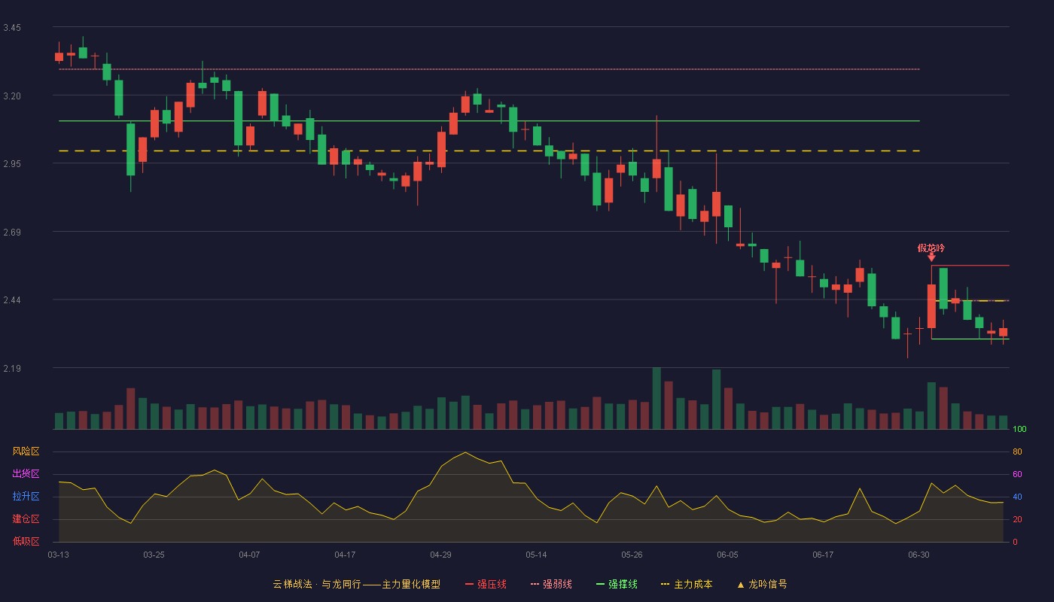Toggle the 强压线 legend entry
The width and height of the screenshot is (1054, 602).
486,584
